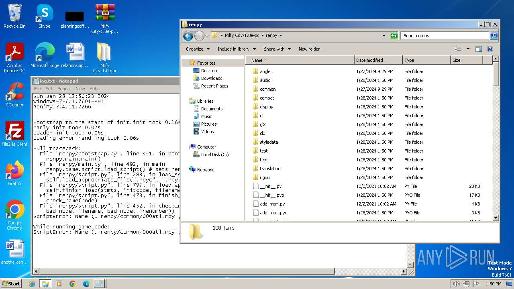Open the recent pages dropdown arrow
This screenshot has width=514, height=289.
click(207, 36)
